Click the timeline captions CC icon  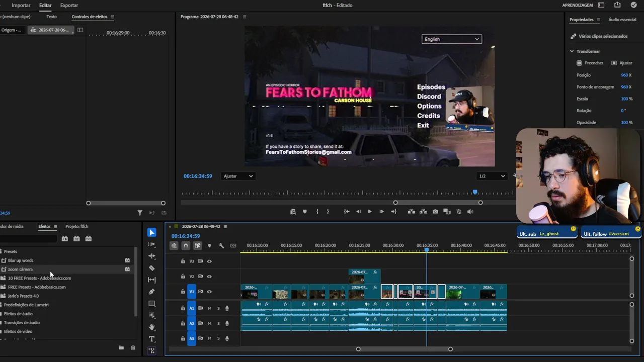[233, 246]
